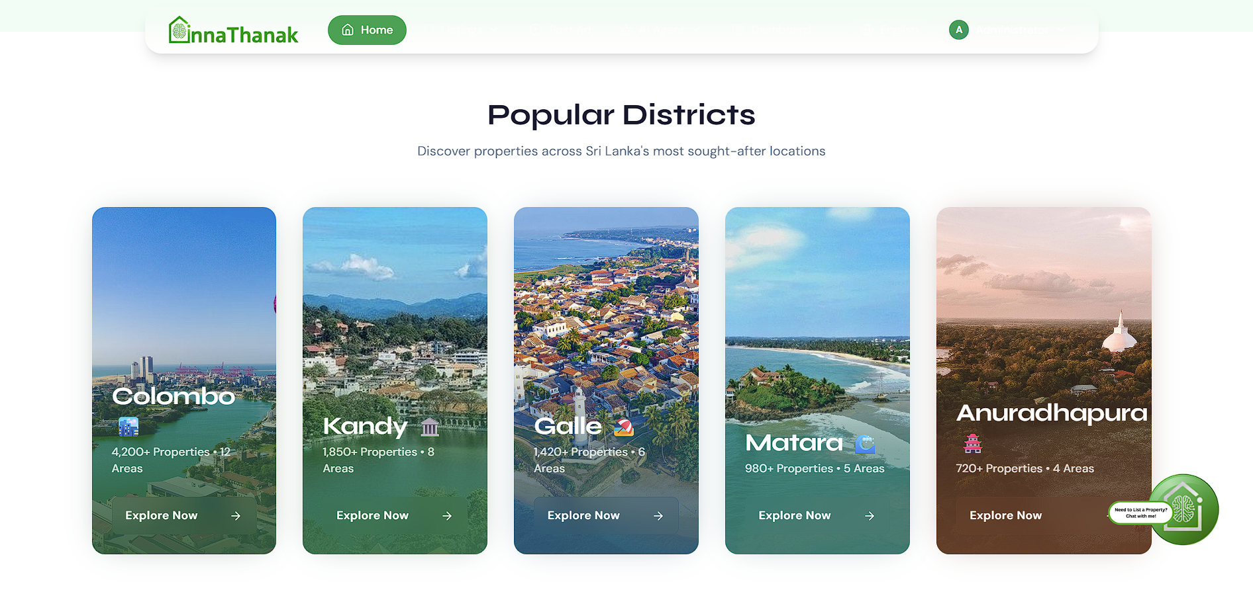Click the InnaThanak logo
Screen dimensions: 1253x592
click(233, 30)
